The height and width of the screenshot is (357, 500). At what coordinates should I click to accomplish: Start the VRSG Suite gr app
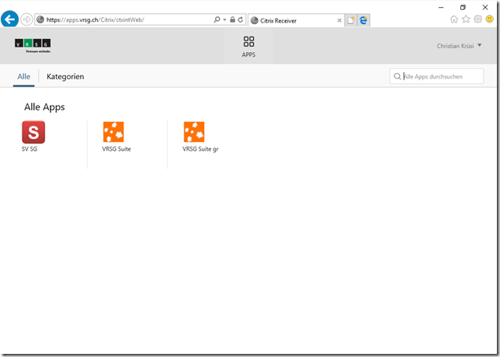tap(194, 133)
